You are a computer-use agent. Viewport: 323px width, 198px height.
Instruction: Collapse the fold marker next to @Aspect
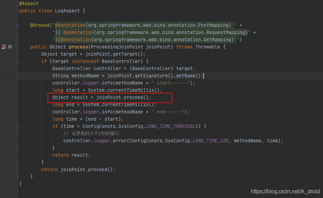pos(17,4)
